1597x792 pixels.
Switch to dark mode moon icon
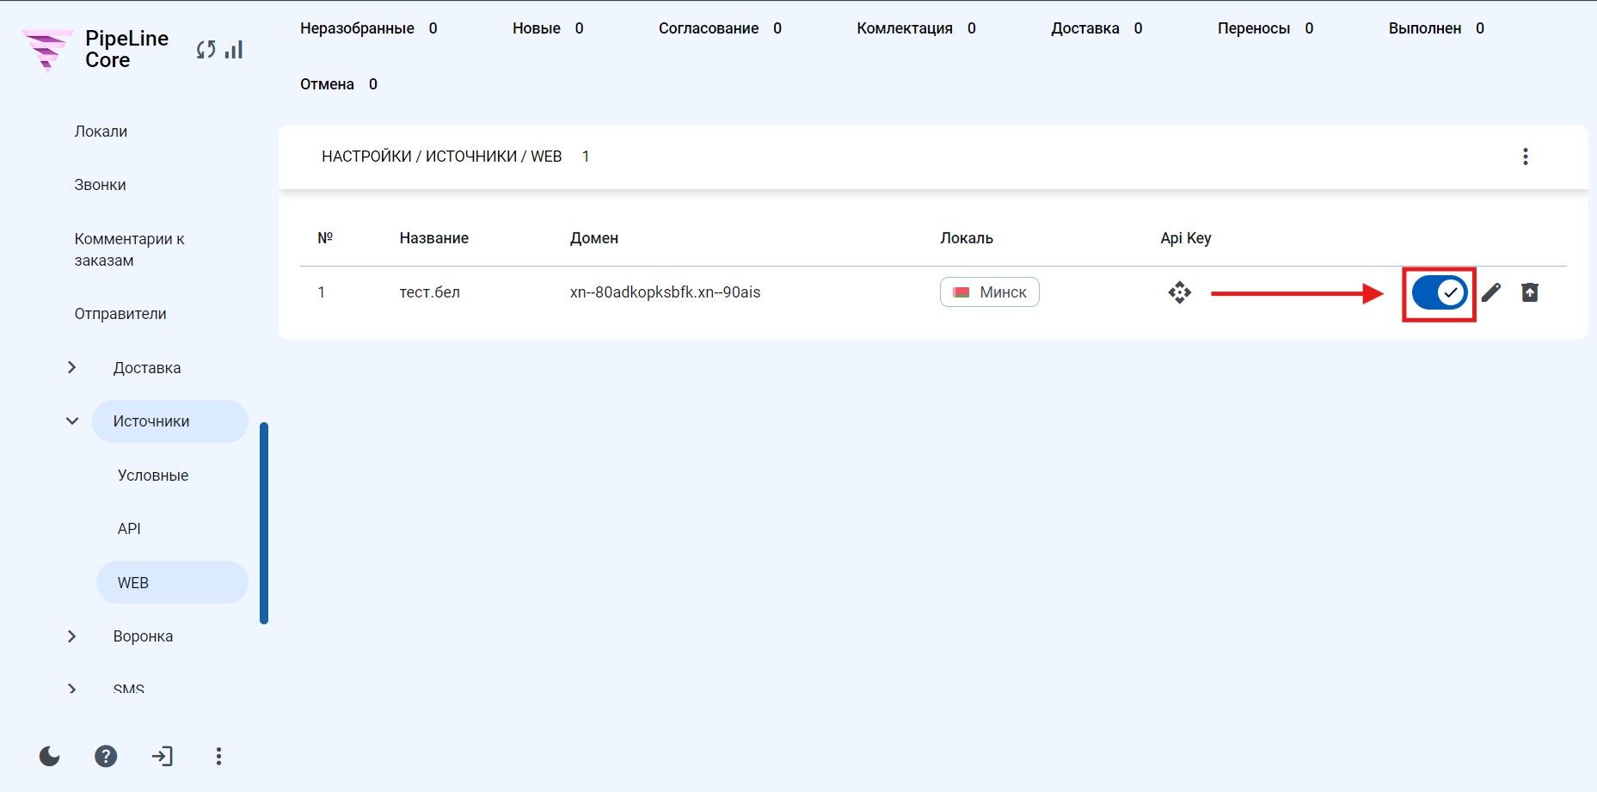tap(50, 756)
